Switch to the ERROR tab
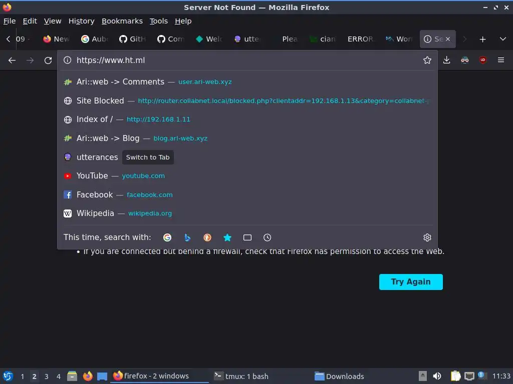 [361, 39]
